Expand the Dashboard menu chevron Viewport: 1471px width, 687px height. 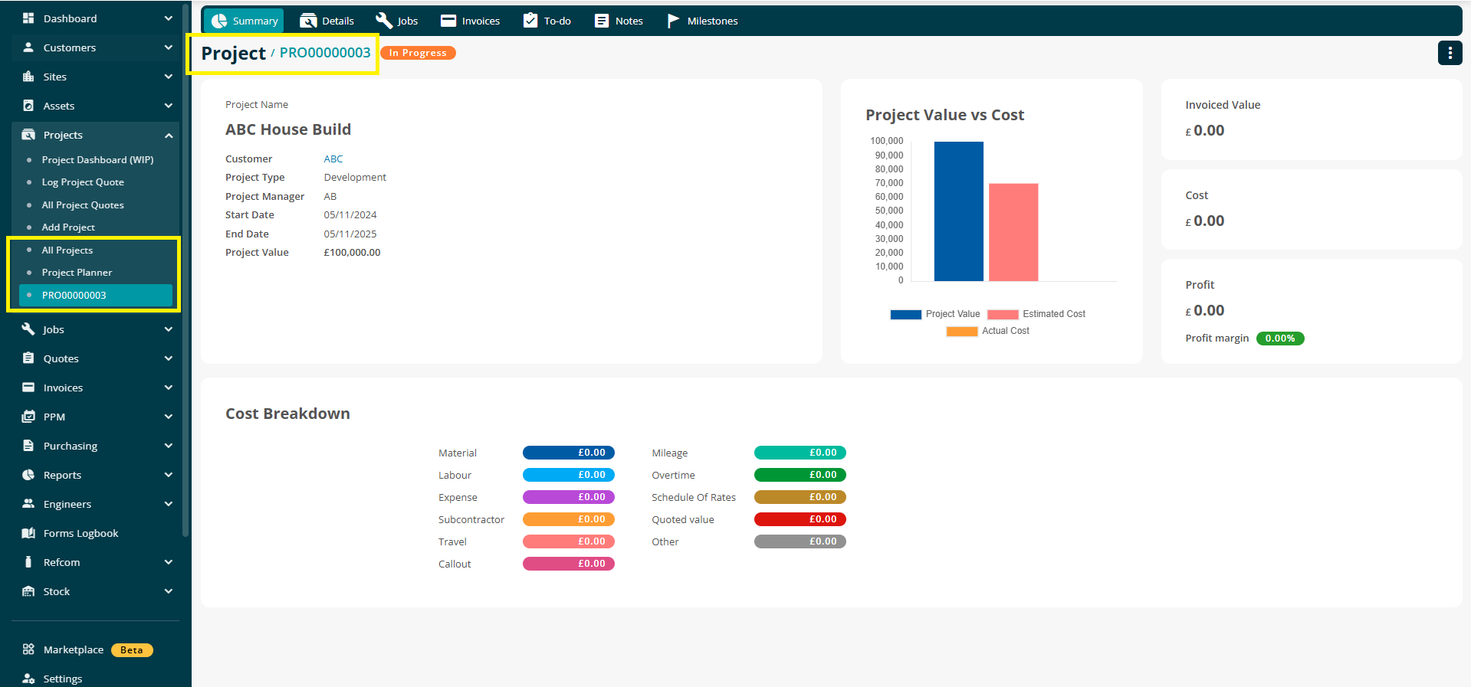169,18
